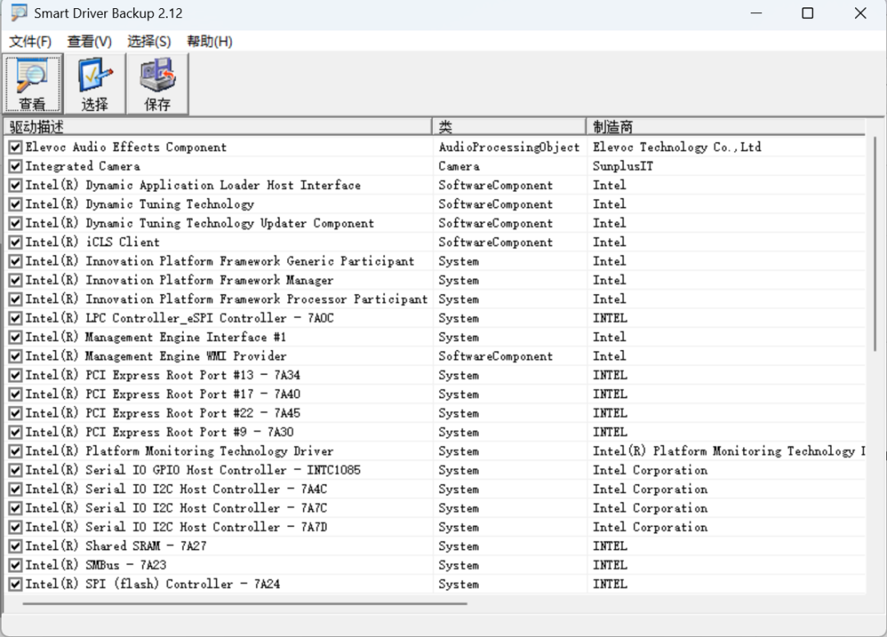Uncheck Intel Platform Monitoring Technology Driver

tap(16, 451)
